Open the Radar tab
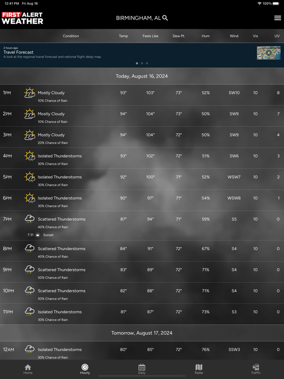 pos(199,369)
